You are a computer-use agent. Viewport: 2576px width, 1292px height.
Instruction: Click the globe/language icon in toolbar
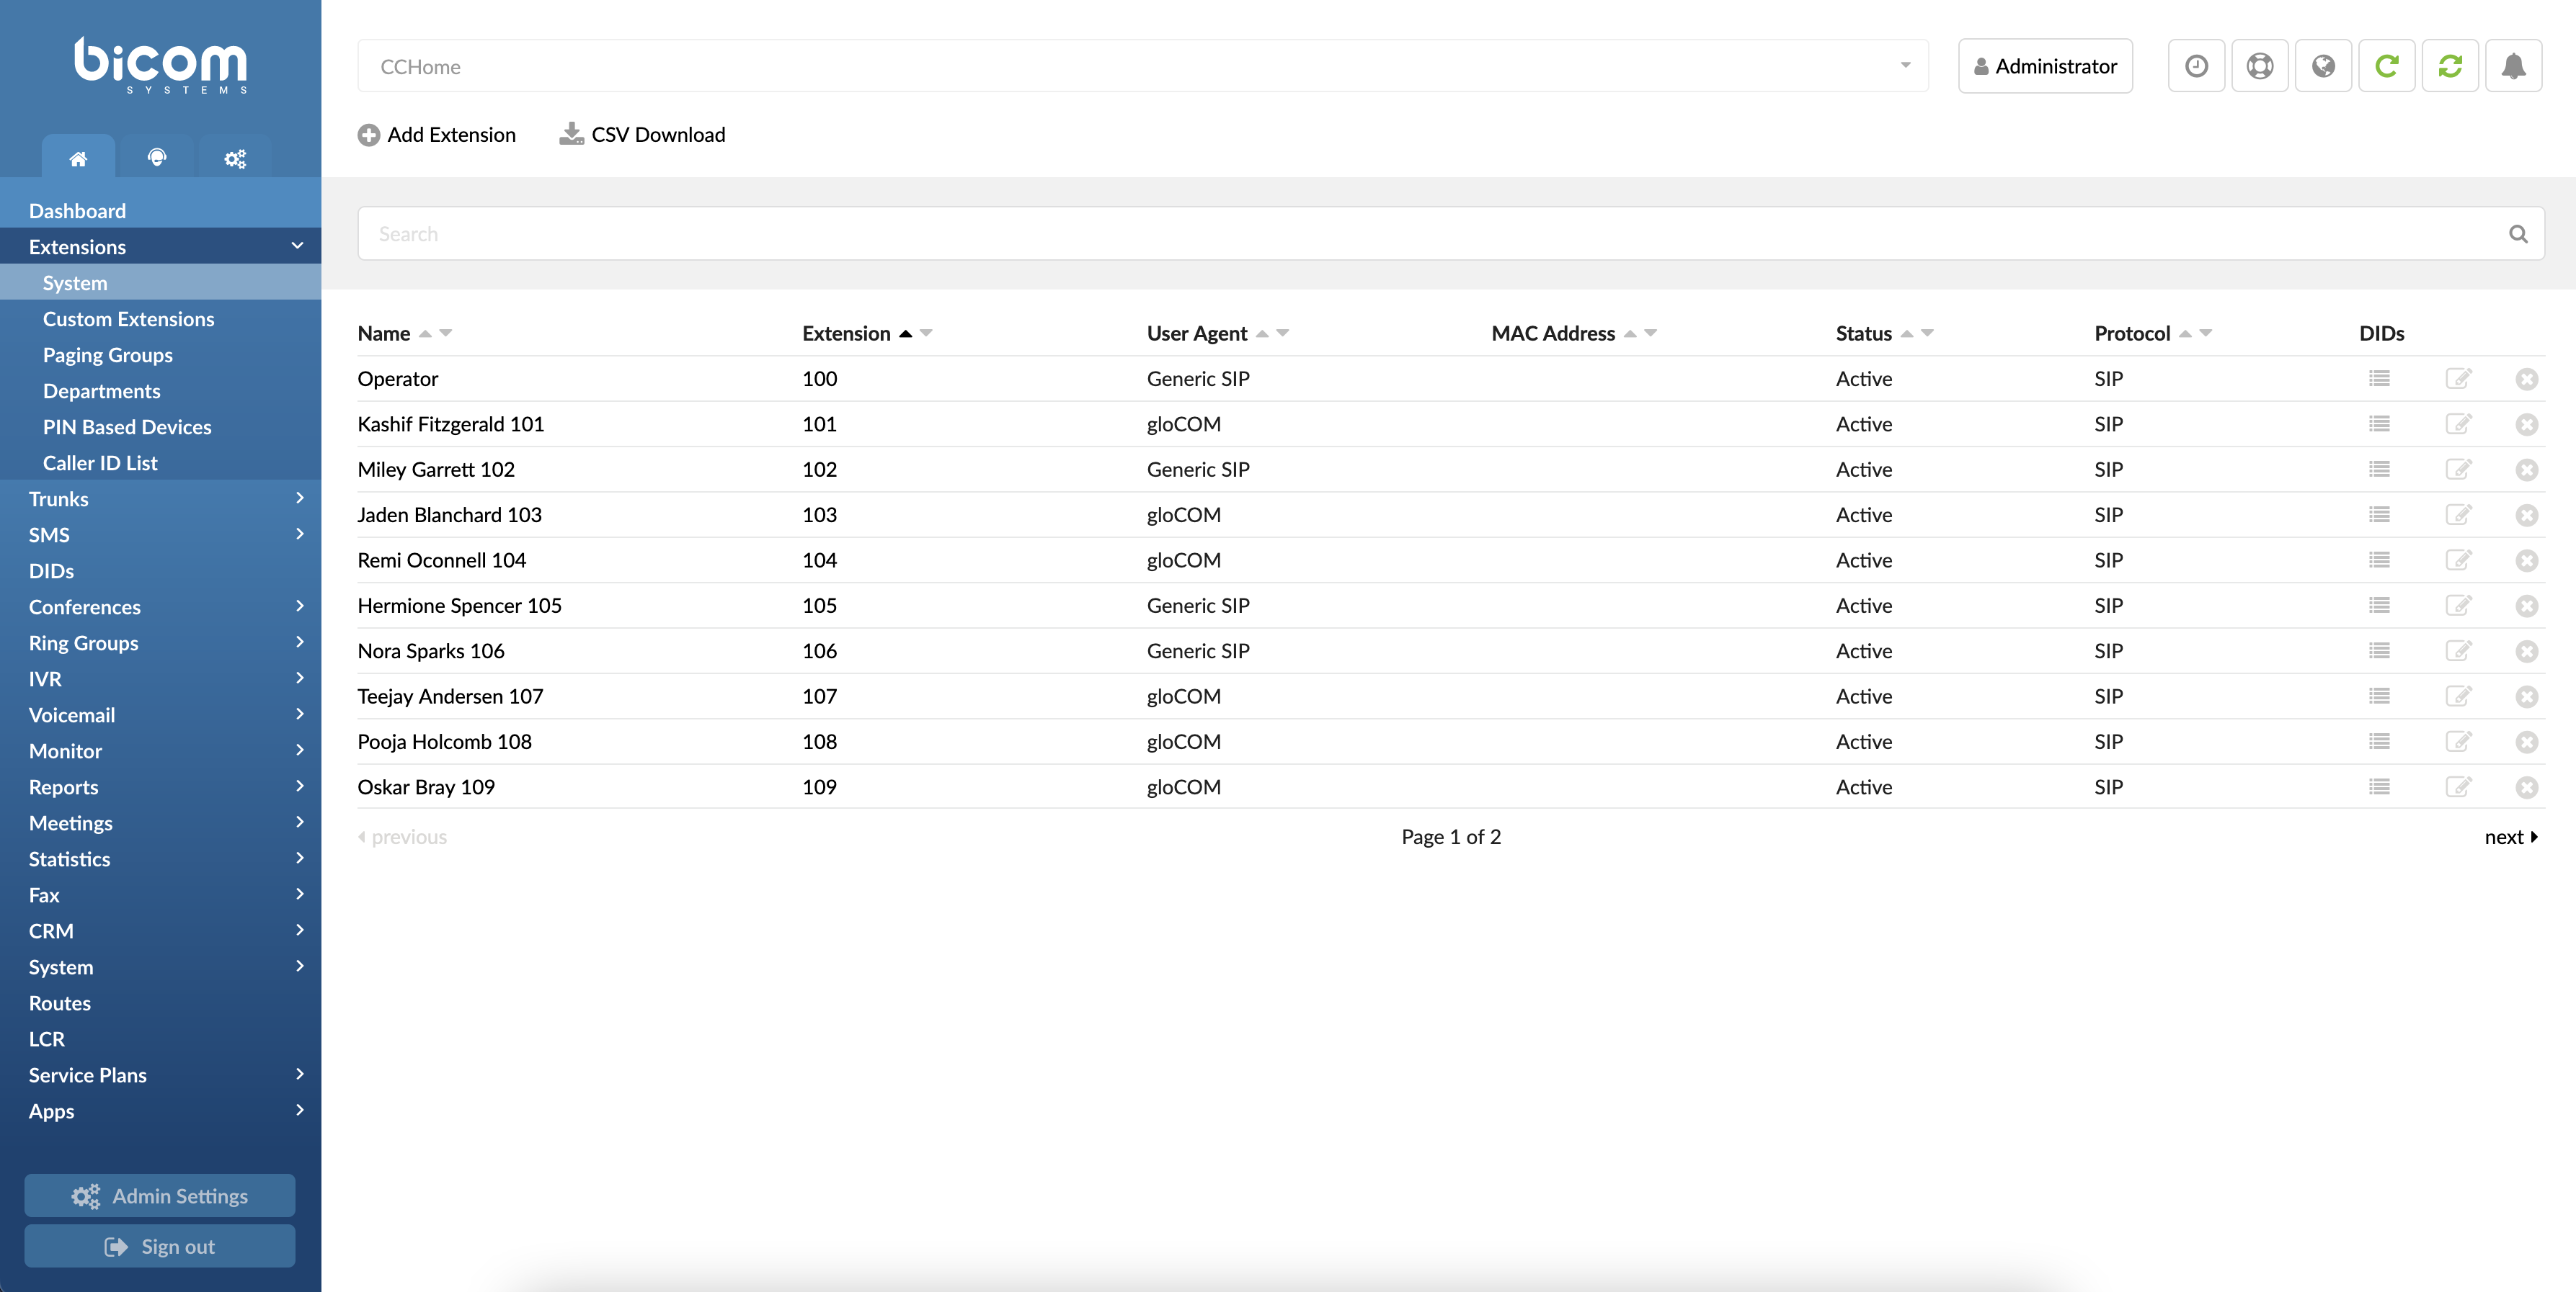click(x=2324, y=66)
